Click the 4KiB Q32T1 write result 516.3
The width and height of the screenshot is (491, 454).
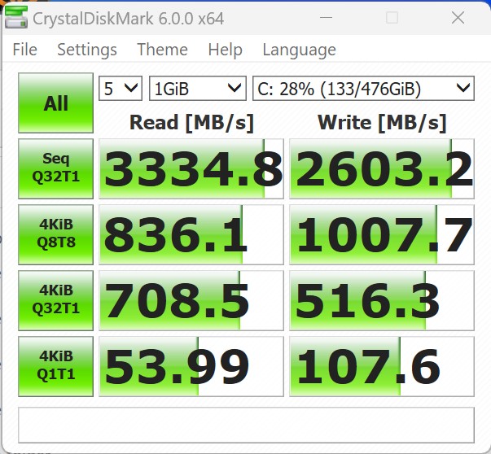[x=382, y=300]
